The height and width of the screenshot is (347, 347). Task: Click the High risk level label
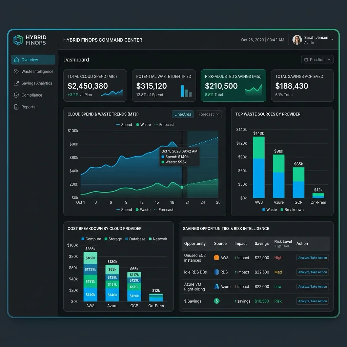pos(278,258)
